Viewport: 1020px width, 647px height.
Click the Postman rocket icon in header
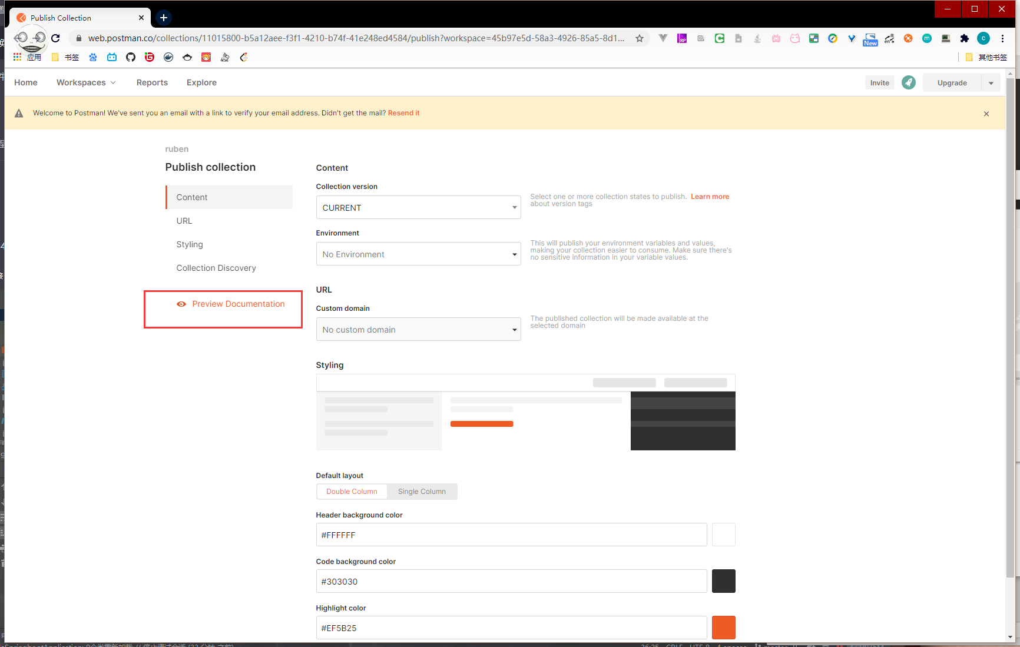click(909, 82)
